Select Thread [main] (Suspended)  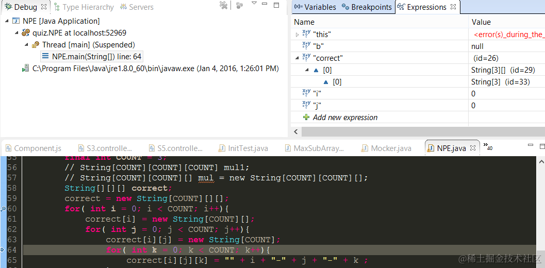coord(89,44)
